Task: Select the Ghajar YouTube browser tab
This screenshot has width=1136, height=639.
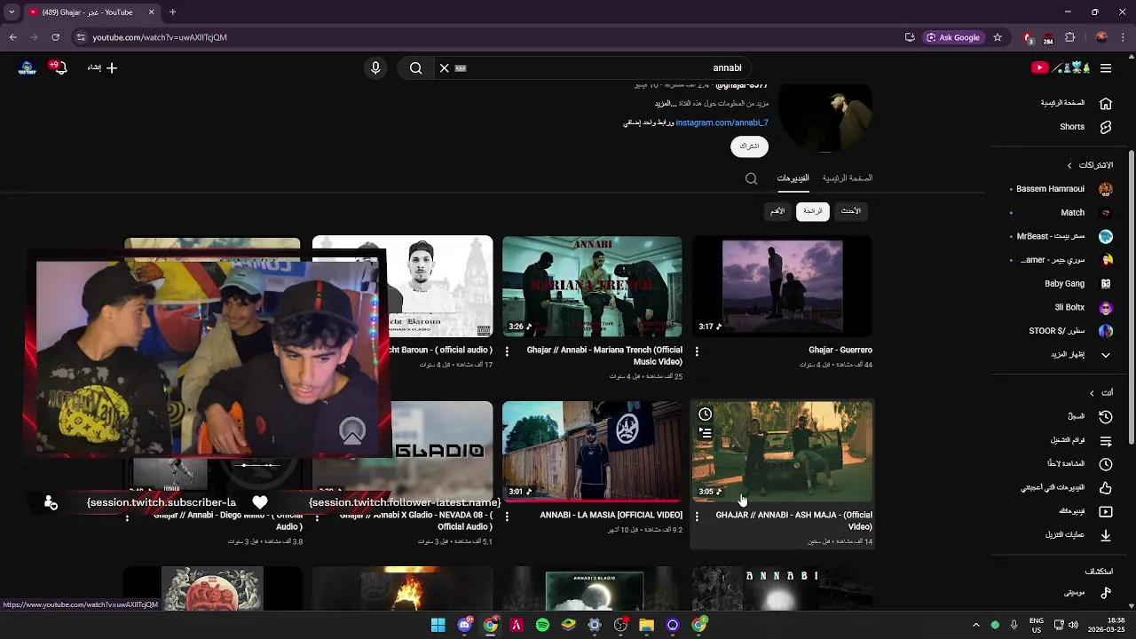Action: point(91,12)
